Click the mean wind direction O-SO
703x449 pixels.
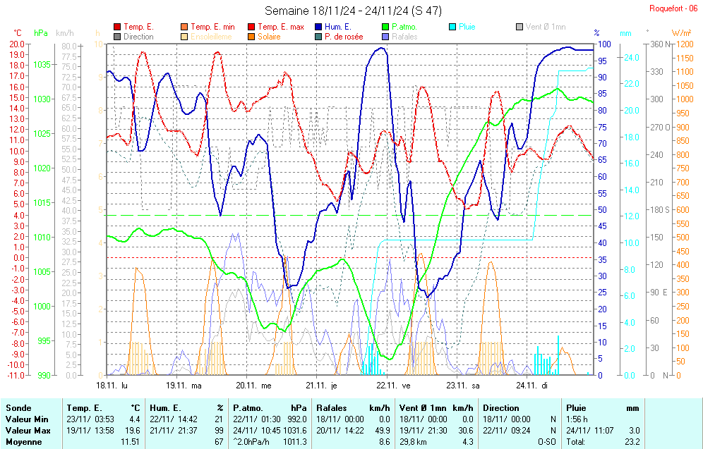point(546,442)
